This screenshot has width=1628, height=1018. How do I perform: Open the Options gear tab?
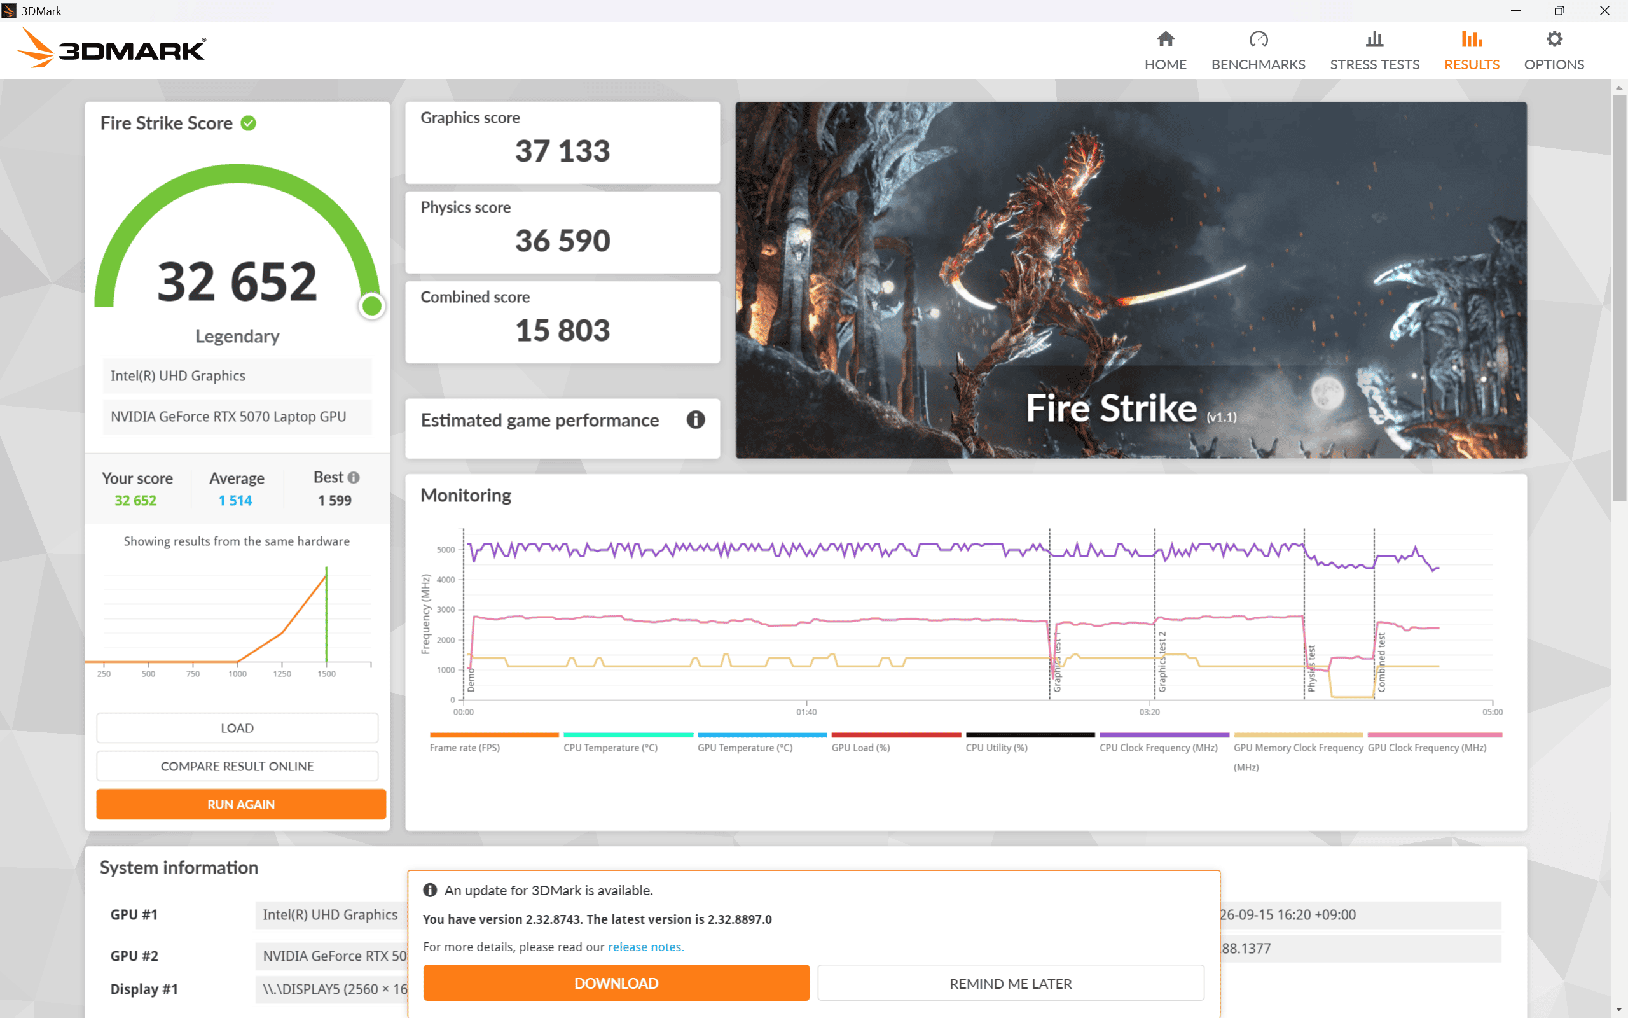pyautogui.click(x=1554, y=50)
